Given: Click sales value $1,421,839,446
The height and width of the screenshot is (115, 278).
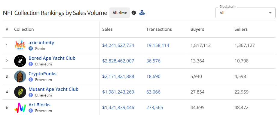Looking at the screenshot, I should click(x=118, y=108).
